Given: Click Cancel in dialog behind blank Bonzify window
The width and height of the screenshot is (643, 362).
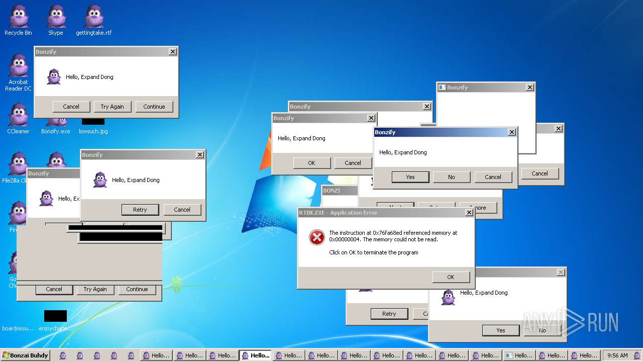Looking at the screenshot, I should (x=540, y=173).
